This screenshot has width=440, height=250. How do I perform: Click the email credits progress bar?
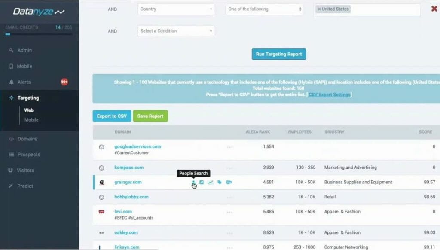tap(39, 34)
